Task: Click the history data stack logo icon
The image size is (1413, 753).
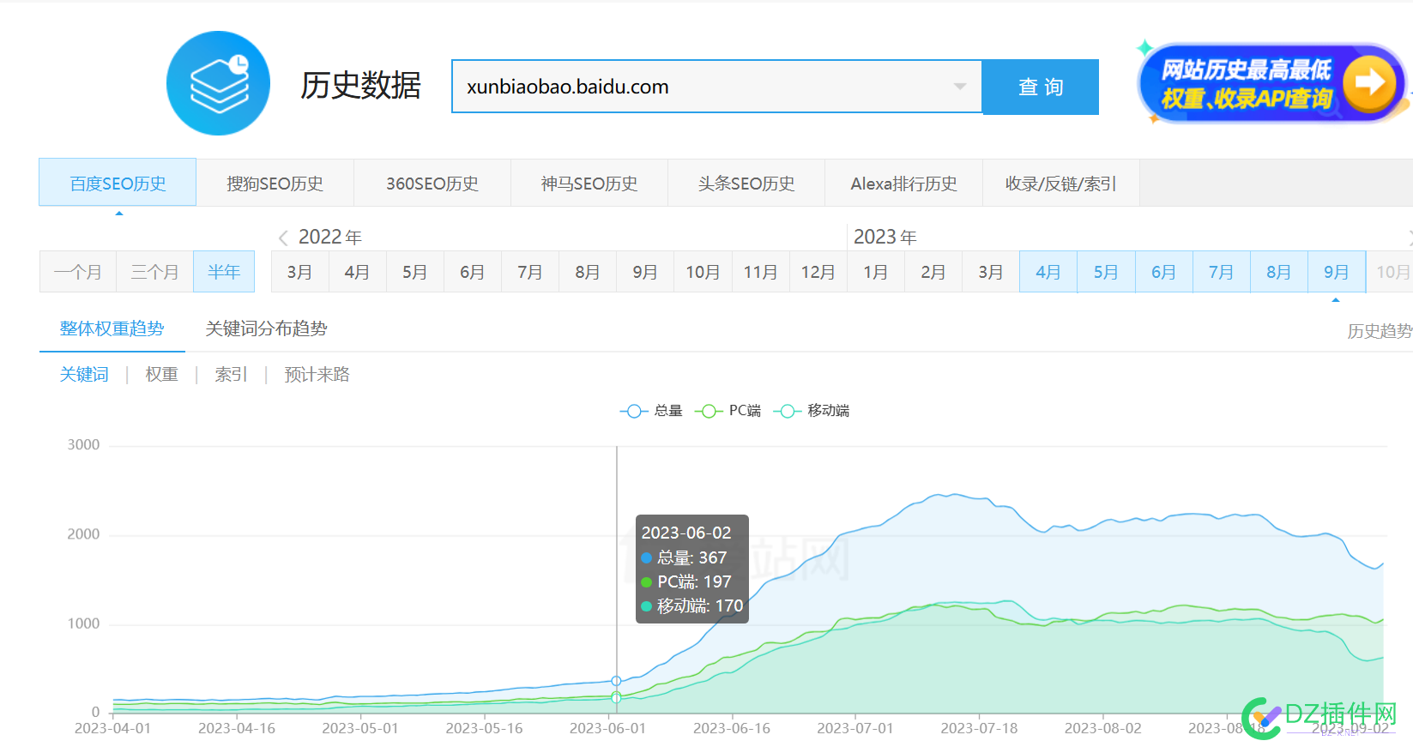Action: click(x=218, y=83)
